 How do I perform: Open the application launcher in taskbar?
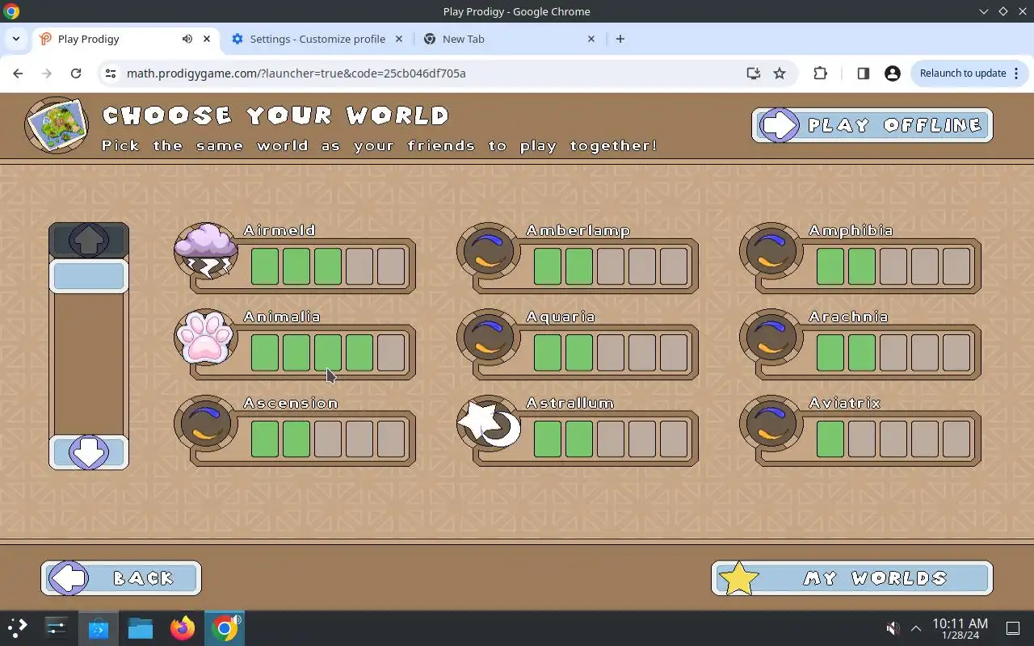tap(18, 627)
